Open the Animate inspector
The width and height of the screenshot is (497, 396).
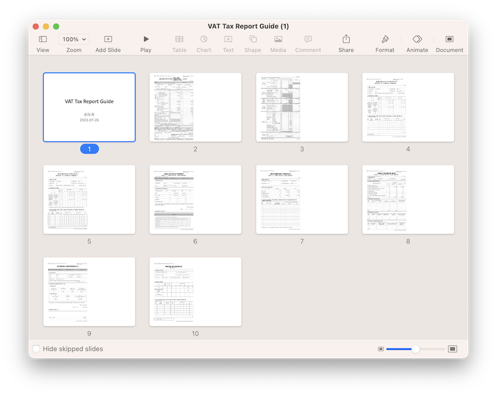point(418,39)
